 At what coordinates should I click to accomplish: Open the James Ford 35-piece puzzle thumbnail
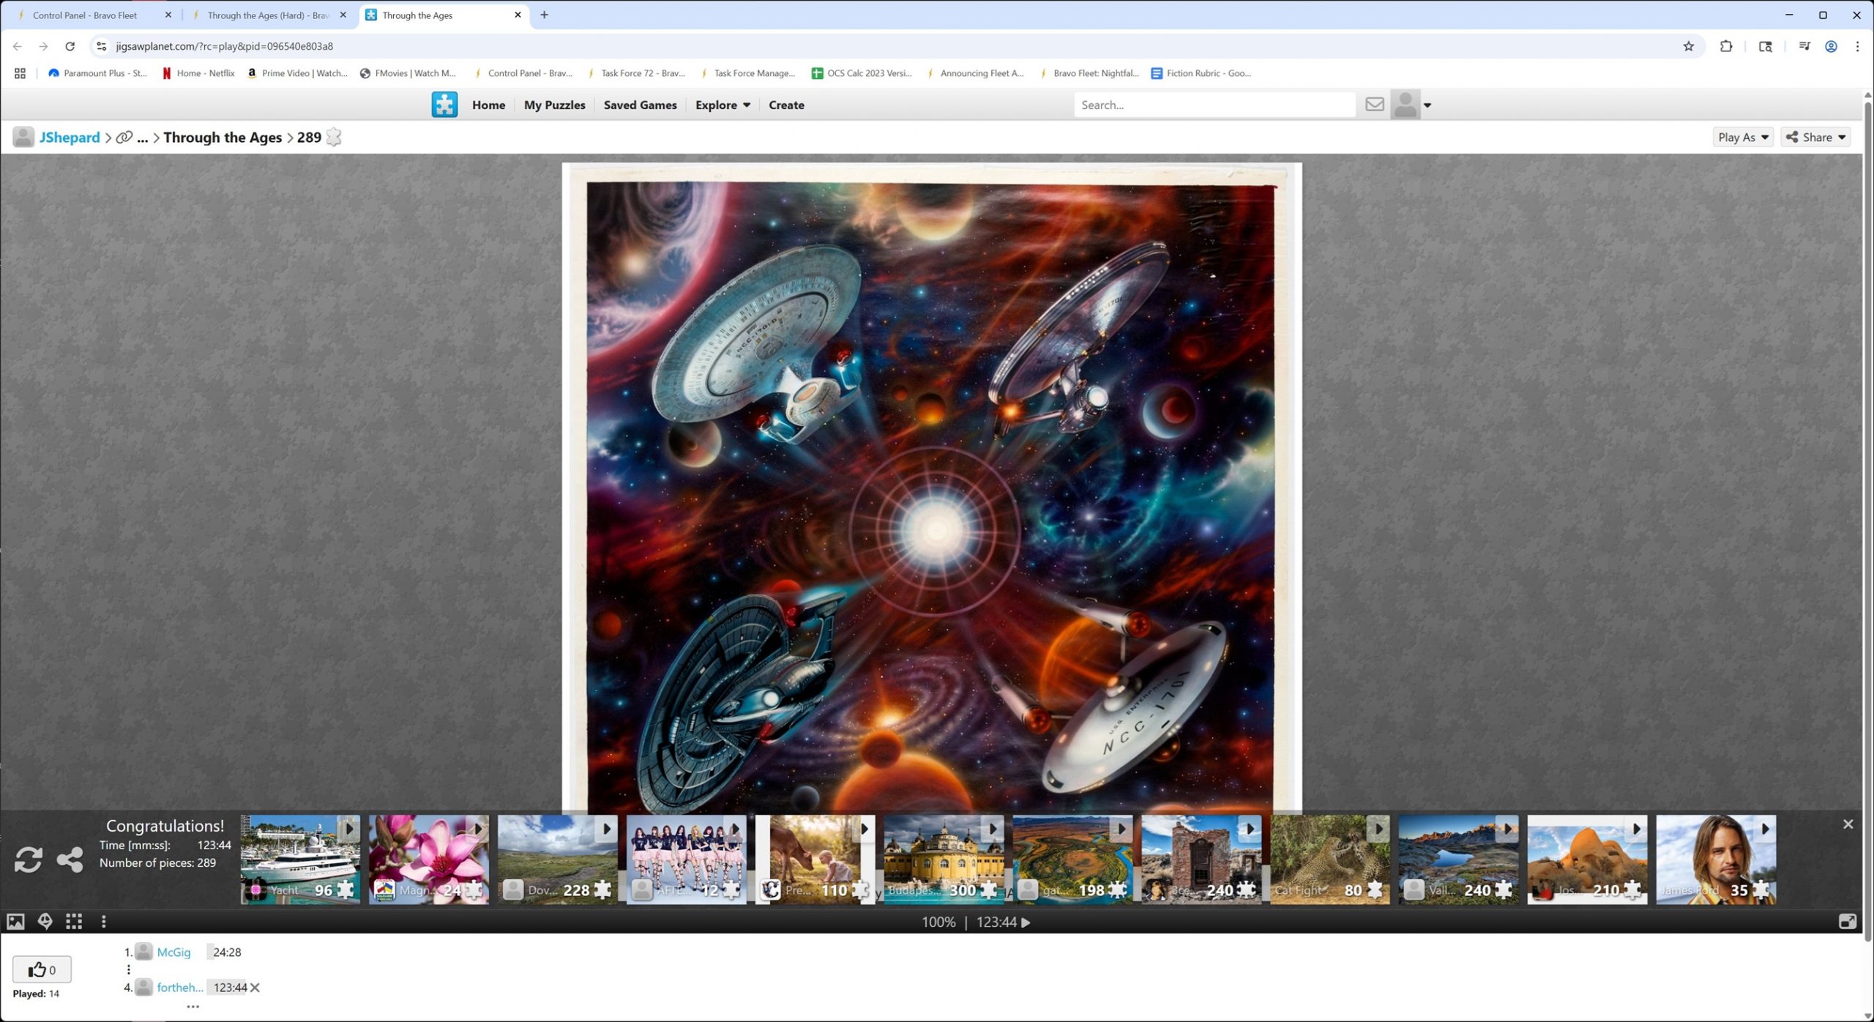(x=1716, y=859)
